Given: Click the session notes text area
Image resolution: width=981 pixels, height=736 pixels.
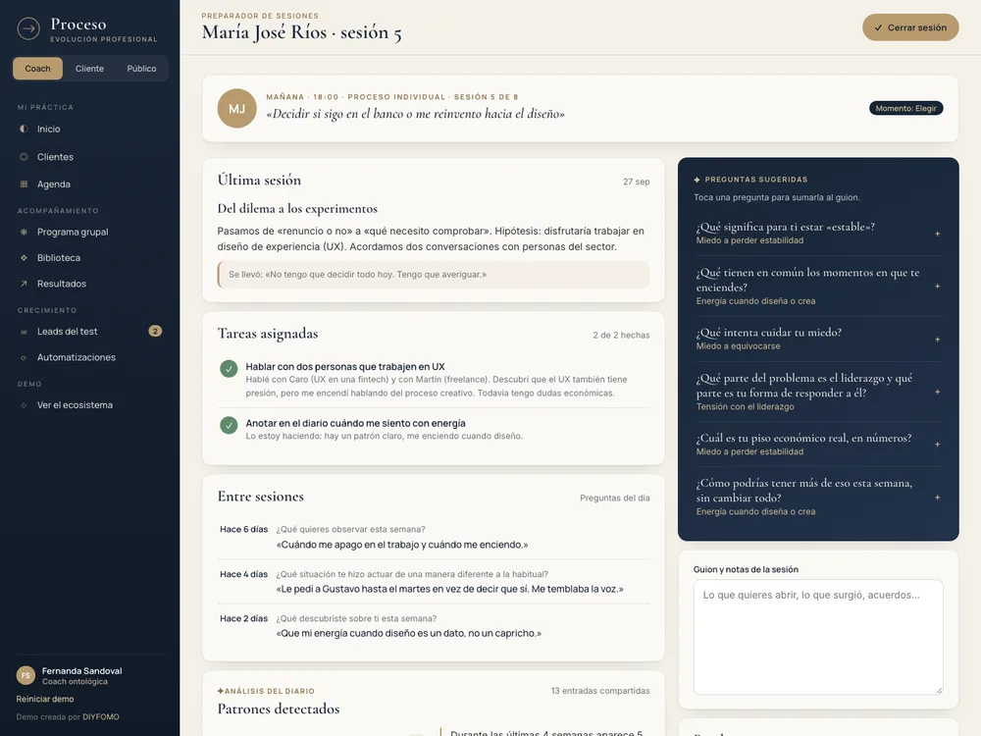Looking at the screenshot, I should (818, 637).
